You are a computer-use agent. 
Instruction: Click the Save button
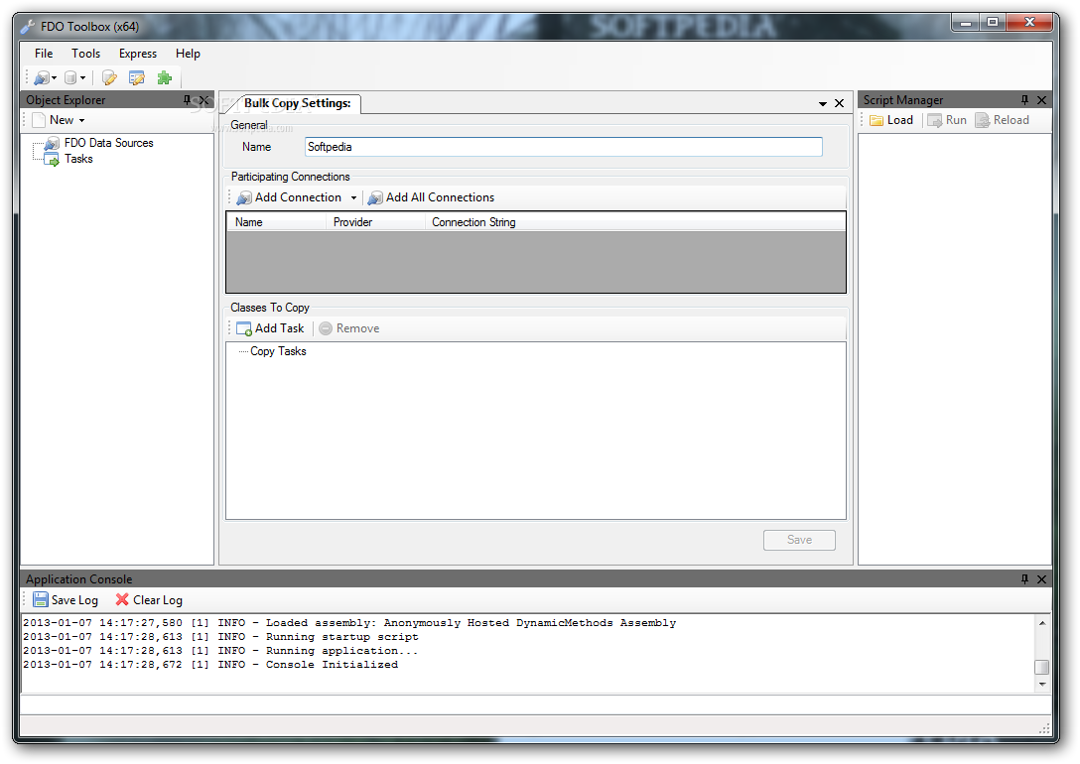(799, 540)
